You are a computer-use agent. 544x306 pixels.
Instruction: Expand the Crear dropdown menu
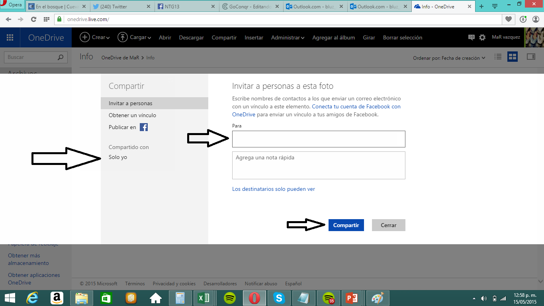(95, 37)
